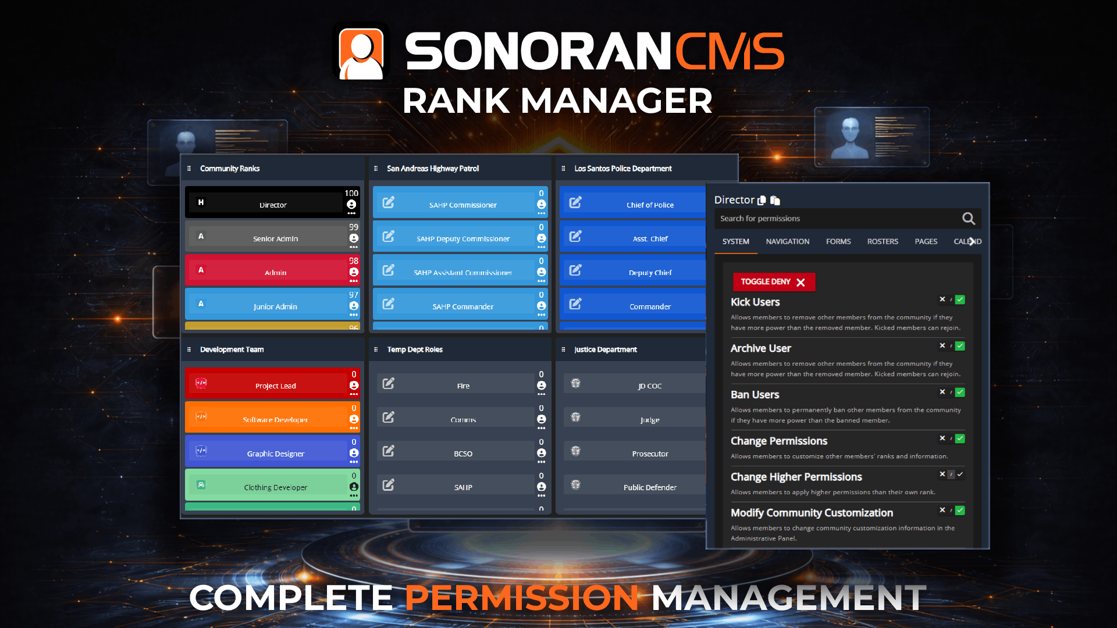Set Kick Users to deny with X
This screenshot has width=1117, height=628.
pos(942,299)
